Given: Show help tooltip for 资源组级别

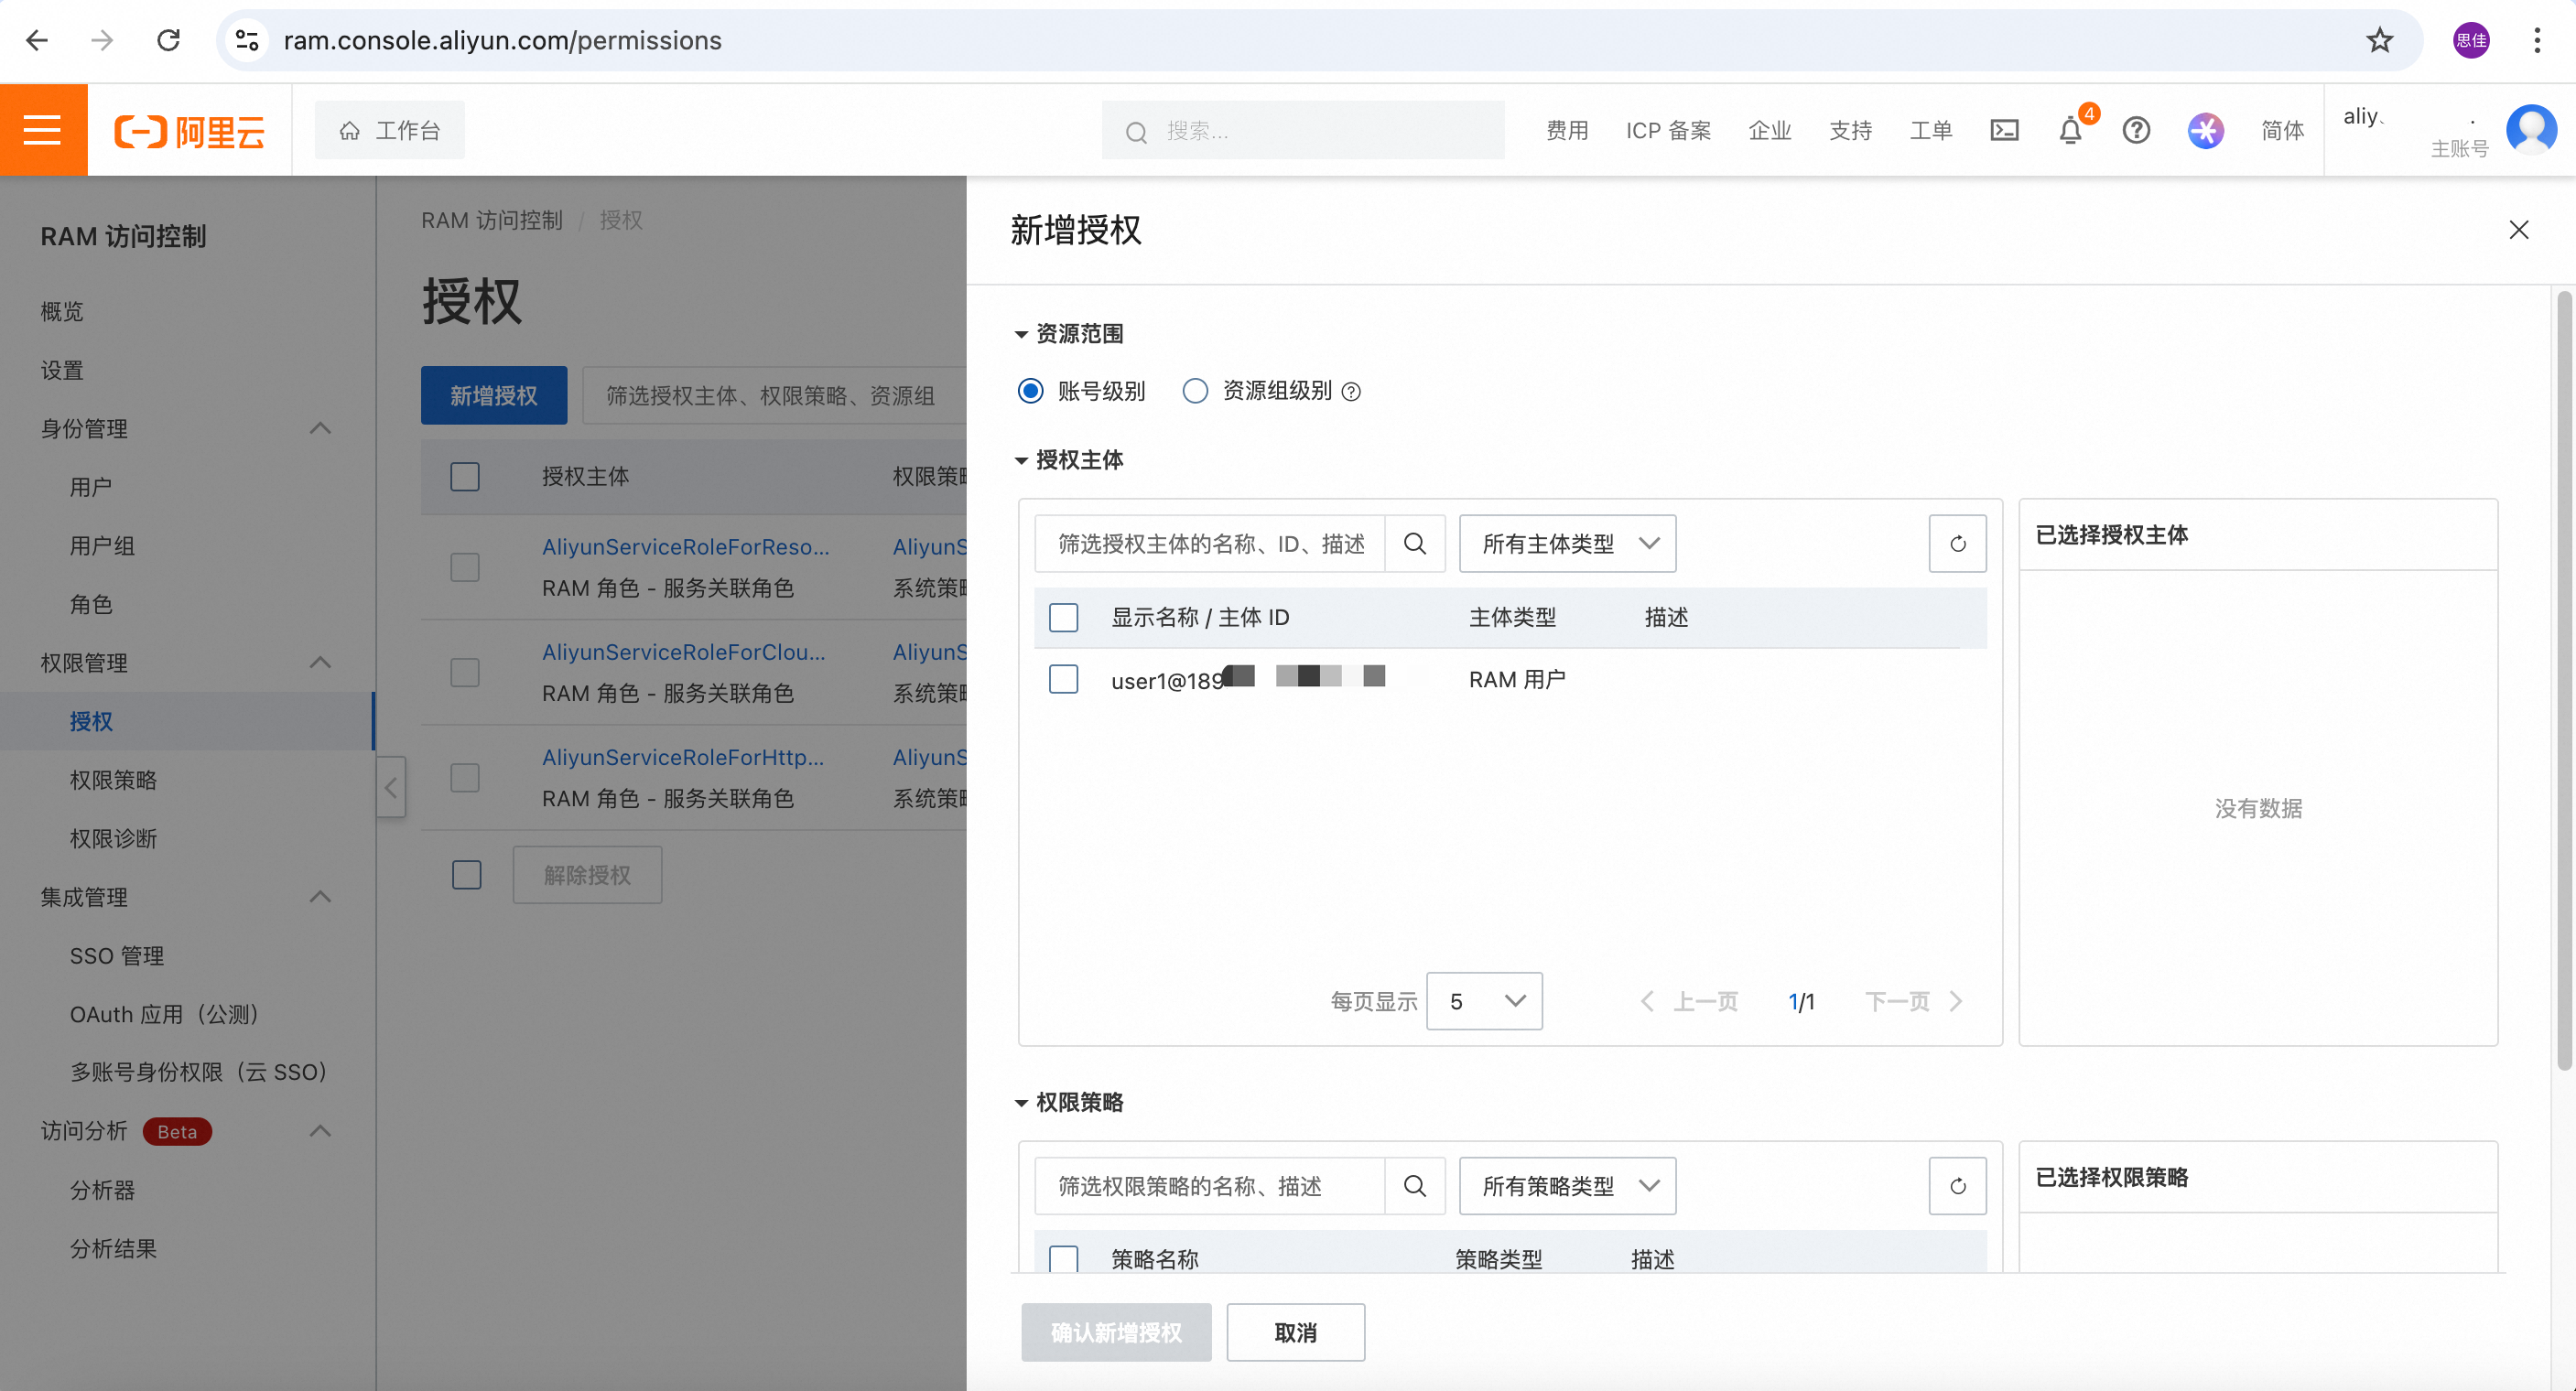Looking at the screenshot, I should (1351, 391).
